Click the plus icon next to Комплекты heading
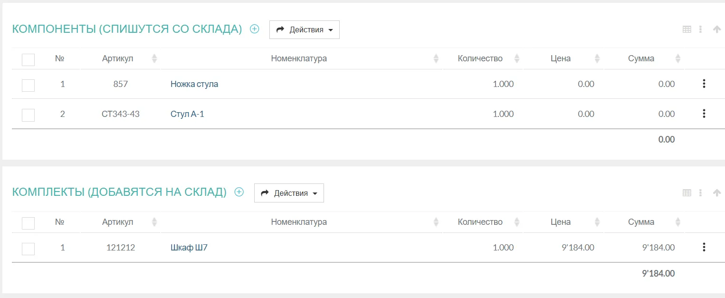 click(x=239, y=192)
